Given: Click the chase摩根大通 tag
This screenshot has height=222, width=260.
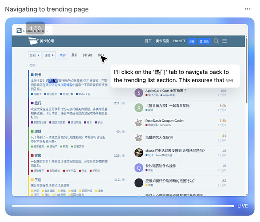Looking at the screenshot, I should (x=163, y=155).
